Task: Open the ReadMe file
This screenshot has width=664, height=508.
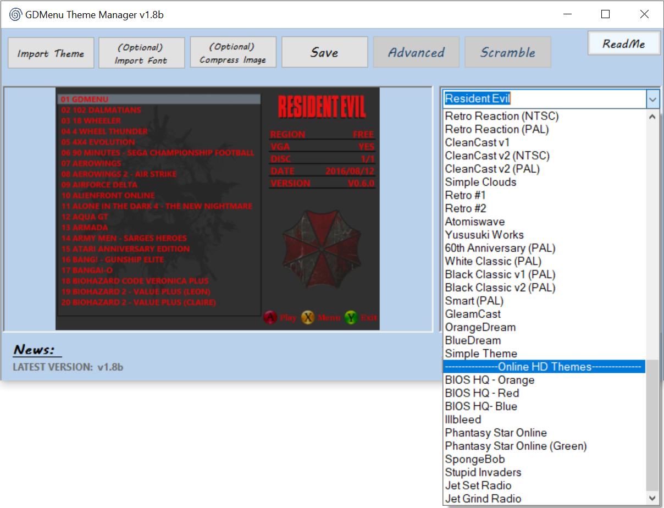Action: pyautogui.click(x=624, y=43)
